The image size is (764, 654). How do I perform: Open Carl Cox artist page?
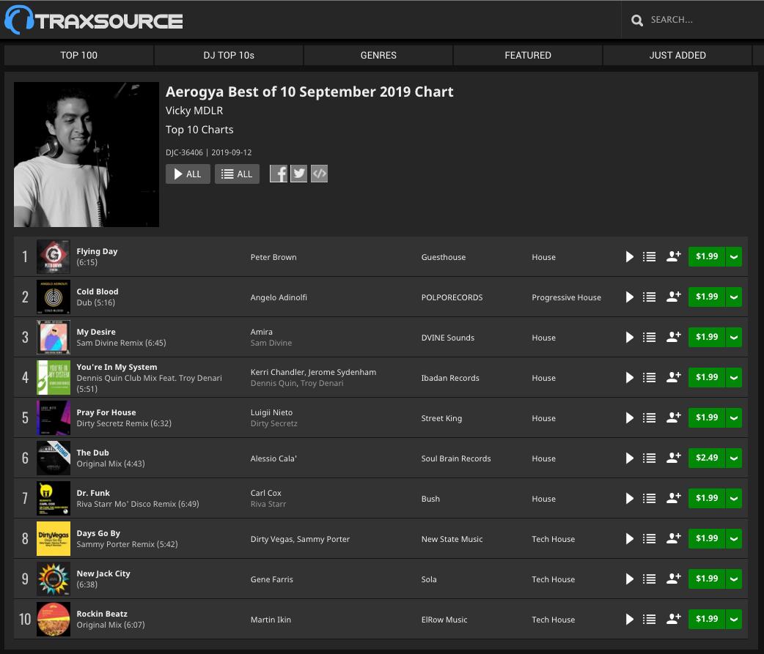[265, 493]
